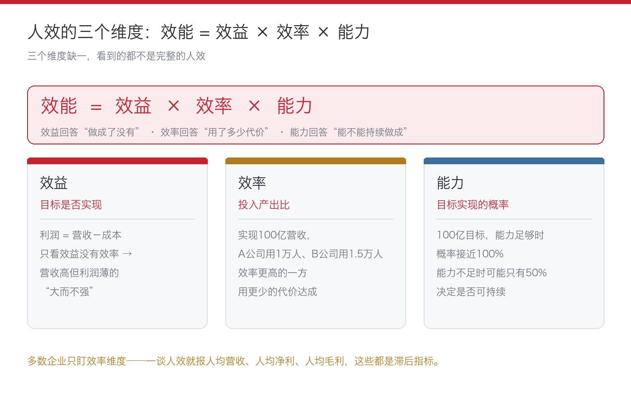Click the line "100亿目标，能力足够时"
Viewport: 631px width, 405px height.
click(490, 235)
